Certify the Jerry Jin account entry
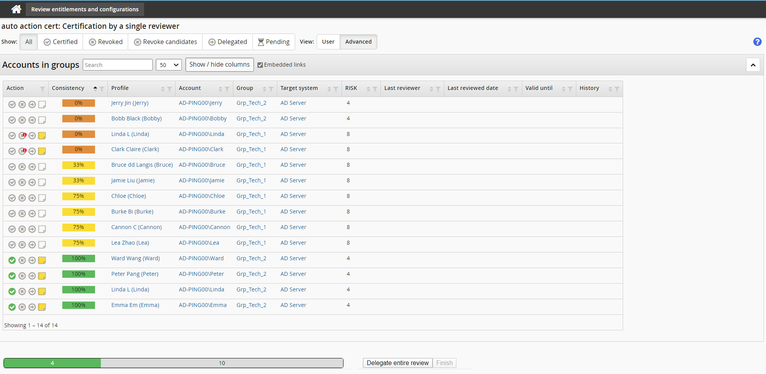This screenshot has height=374, width=766. coord(12,104)
